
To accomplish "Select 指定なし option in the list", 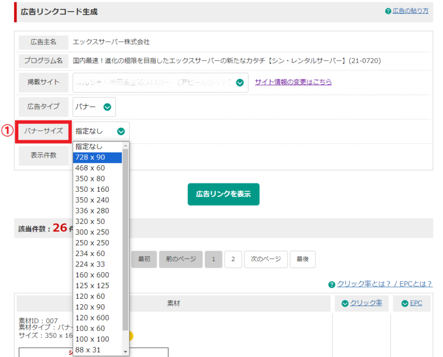I will pos(98,147).
